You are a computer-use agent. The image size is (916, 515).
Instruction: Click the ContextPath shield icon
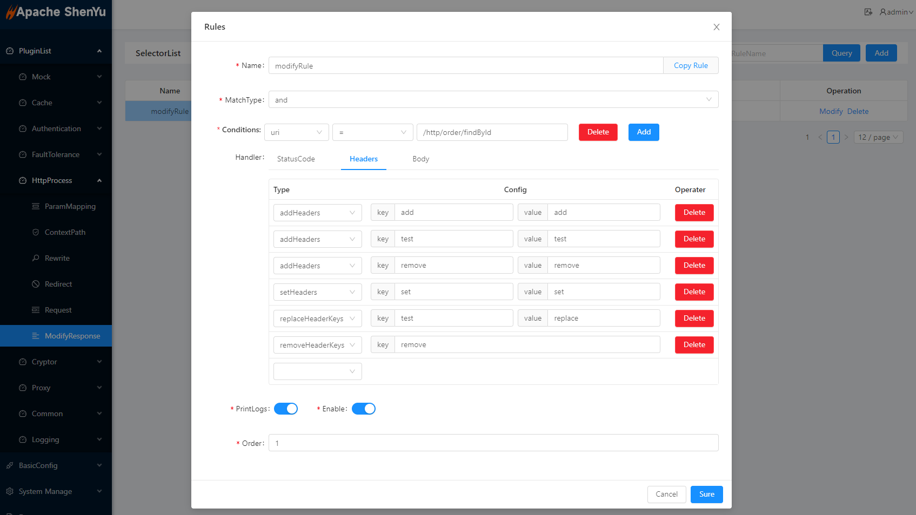pyautogui.click(x=36, y=232)
